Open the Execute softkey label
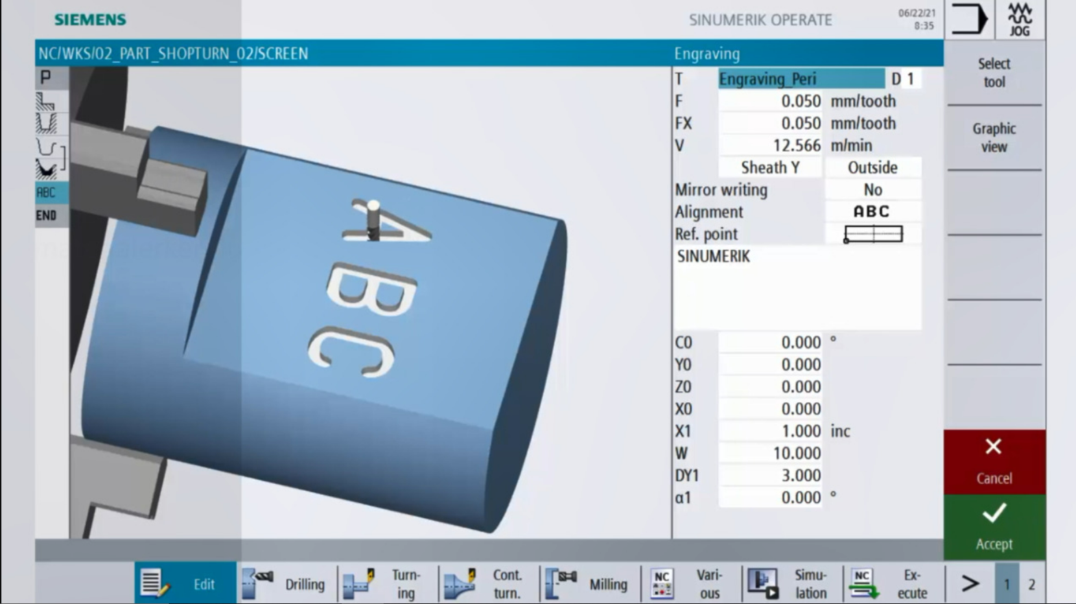Viewport: 1076px width, 604px height. pos(912,584)
